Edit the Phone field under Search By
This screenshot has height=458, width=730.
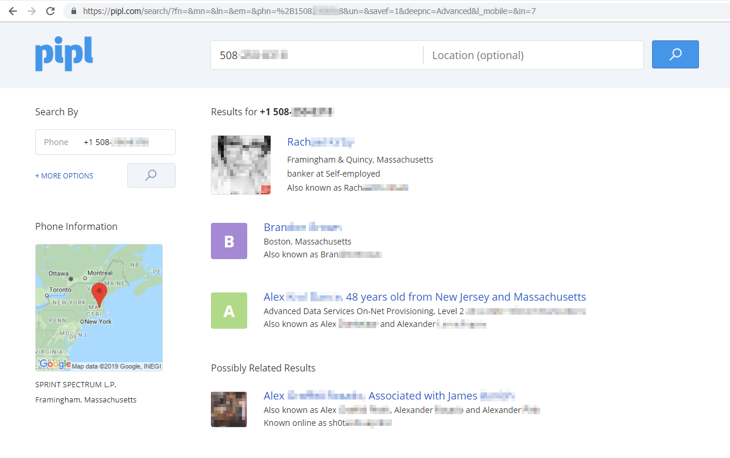click(x=105, y=142)
